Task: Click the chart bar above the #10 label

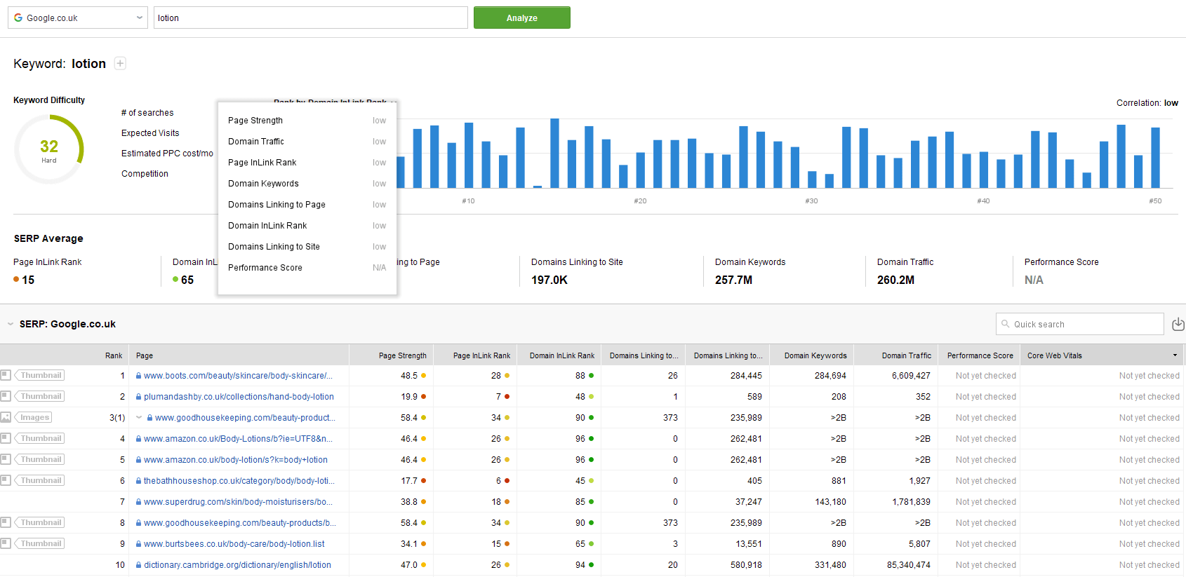Action: pos(468,155)
